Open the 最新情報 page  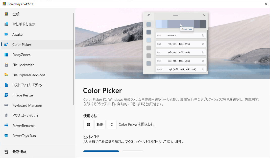click(37, 152)
